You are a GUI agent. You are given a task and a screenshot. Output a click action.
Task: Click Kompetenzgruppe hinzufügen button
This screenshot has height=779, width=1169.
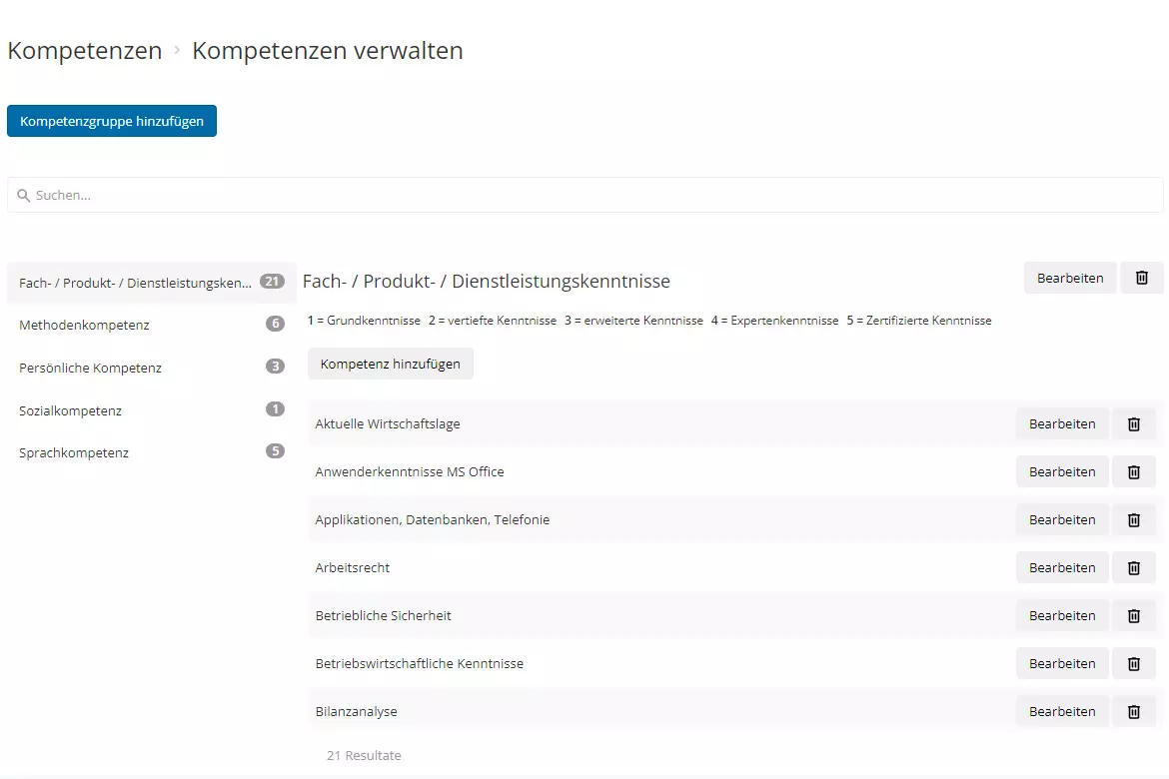(112, 121)
